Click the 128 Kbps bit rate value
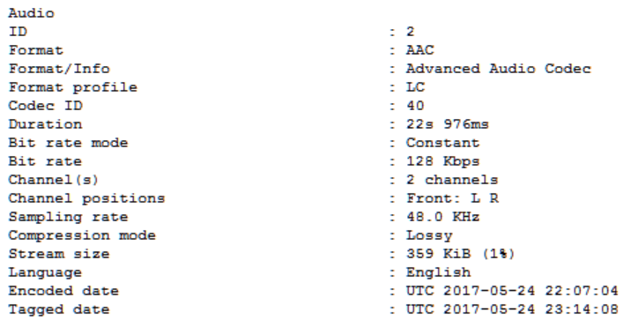This screenshot has height=326, width=638. coord(442,161)
